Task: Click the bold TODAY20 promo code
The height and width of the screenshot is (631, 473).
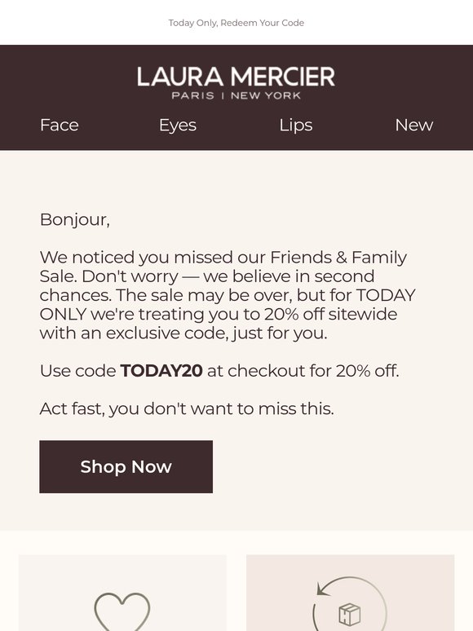Action: pyautogui.click(x=161, y=371)
